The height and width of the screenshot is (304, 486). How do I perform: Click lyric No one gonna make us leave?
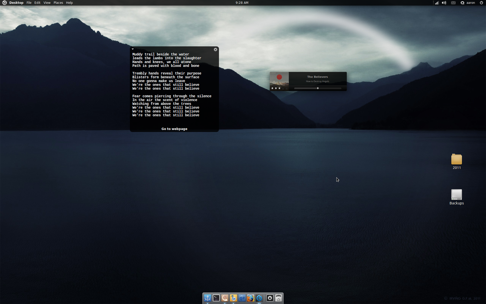point(159,81)
